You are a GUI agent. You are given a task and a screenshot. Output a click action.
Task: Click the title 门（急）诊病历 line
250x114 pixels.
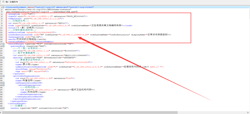click(26, 28)
